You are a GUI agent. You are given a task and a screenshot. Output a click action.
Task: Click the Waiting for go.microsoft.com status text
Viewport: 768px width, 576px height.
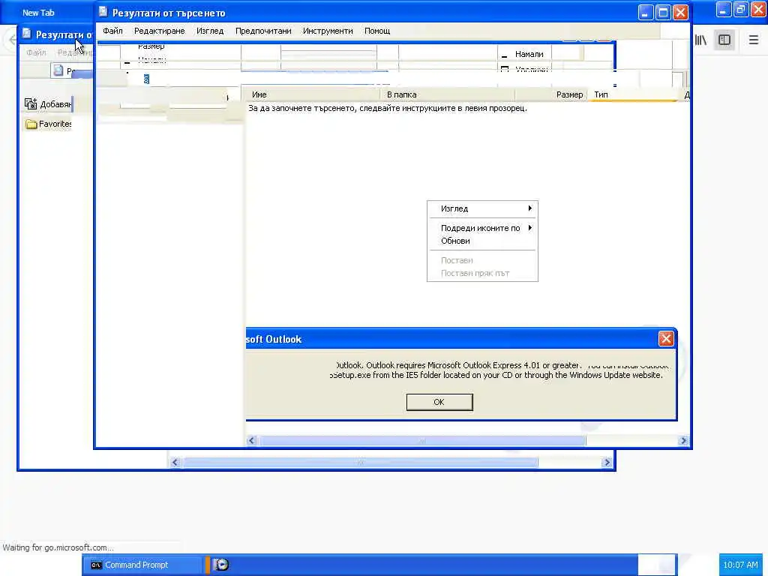(58, 547)
